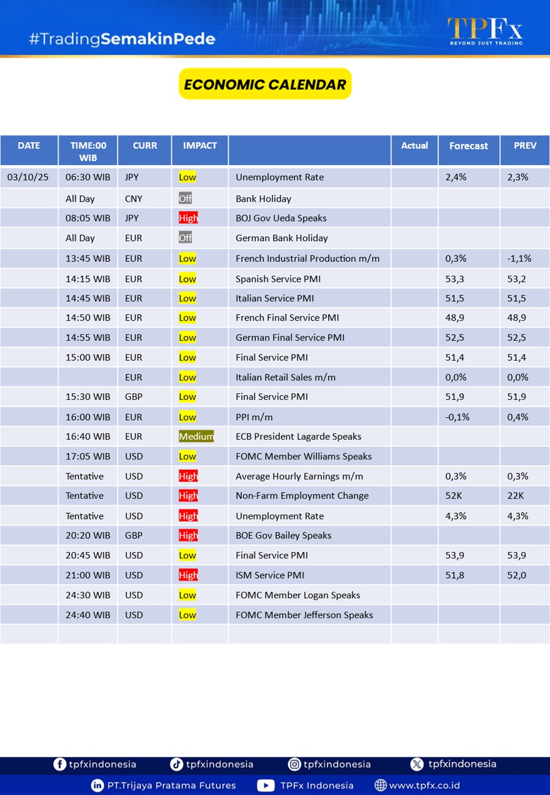This screenshot has width=550, height=795.
Task: Click the 03/10/25 date cell
Action: click(28, 177)
